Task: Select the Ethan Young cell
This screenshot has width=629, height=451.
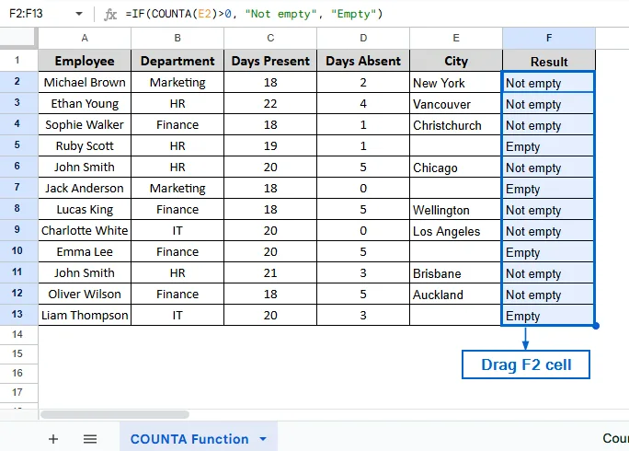Action: (x=85, y=104)
